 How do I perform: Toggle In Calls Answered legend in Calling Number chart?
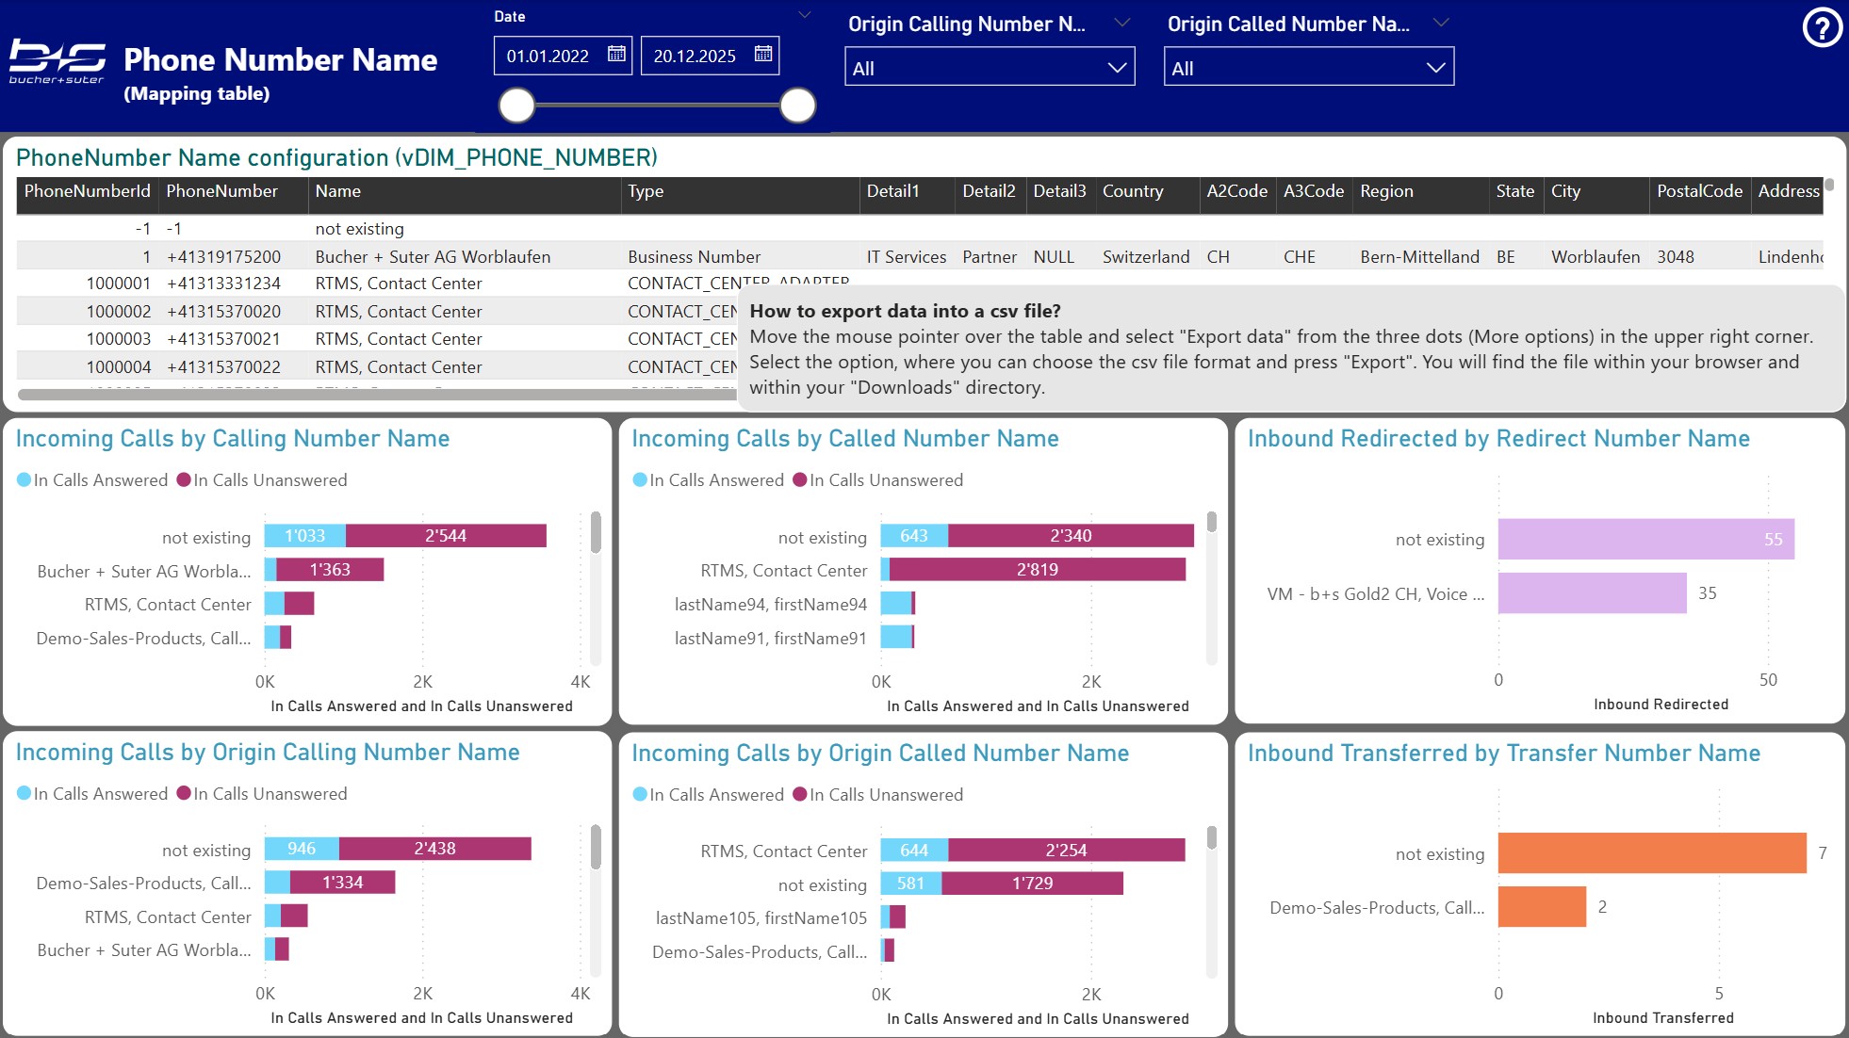point(92,480)
